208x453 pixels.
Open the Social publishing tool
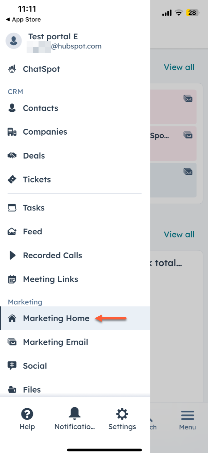point(34,366)
